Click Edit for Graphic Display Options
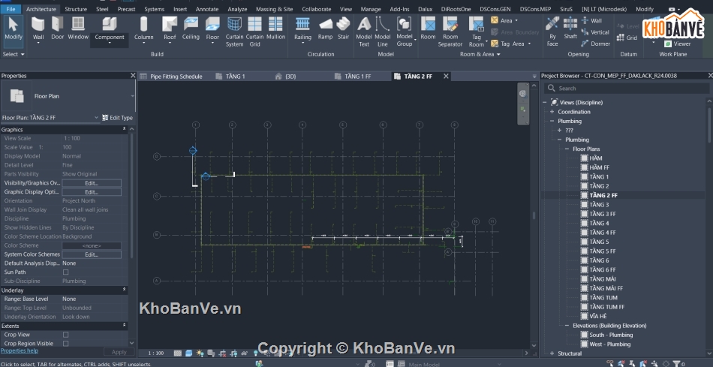 [x=92, y=192]
